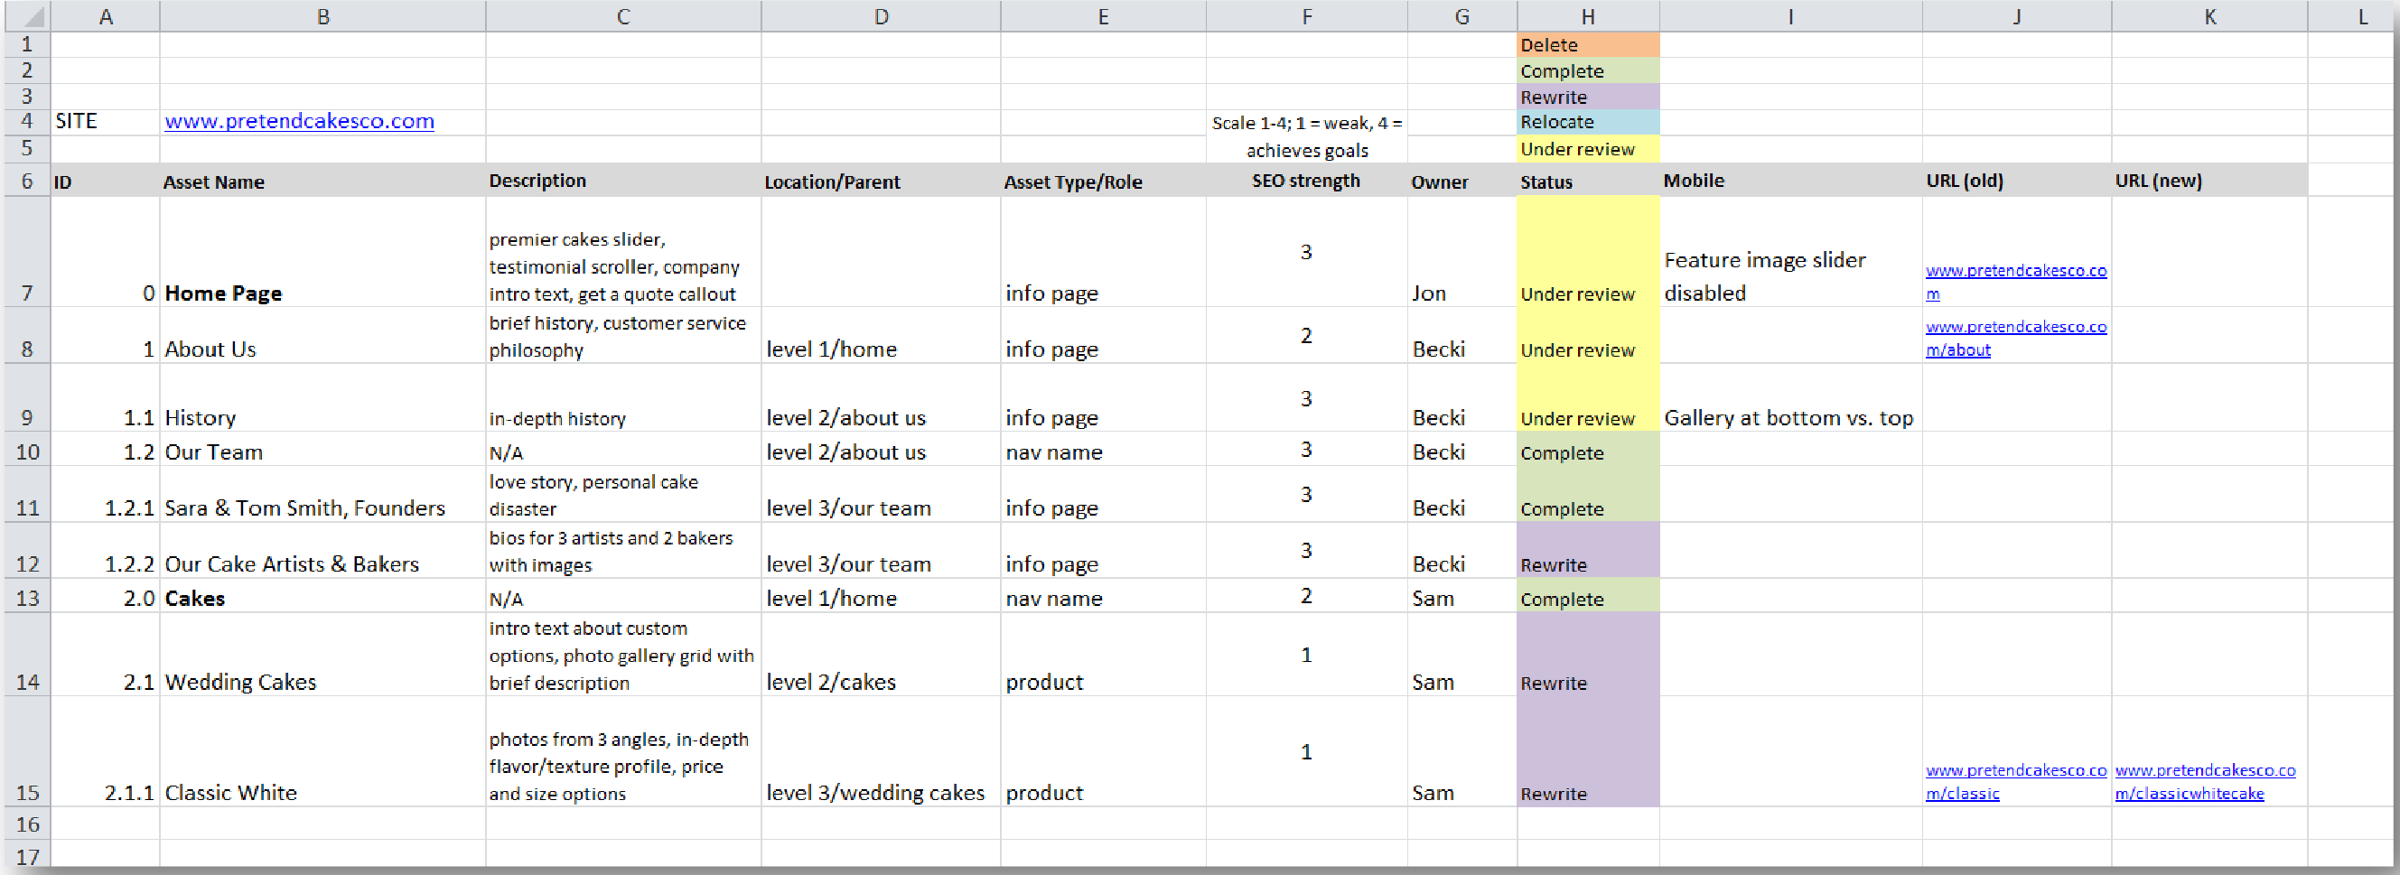The image size is (2400, 875).
Task: Select column C header
Action: [623, 16]
